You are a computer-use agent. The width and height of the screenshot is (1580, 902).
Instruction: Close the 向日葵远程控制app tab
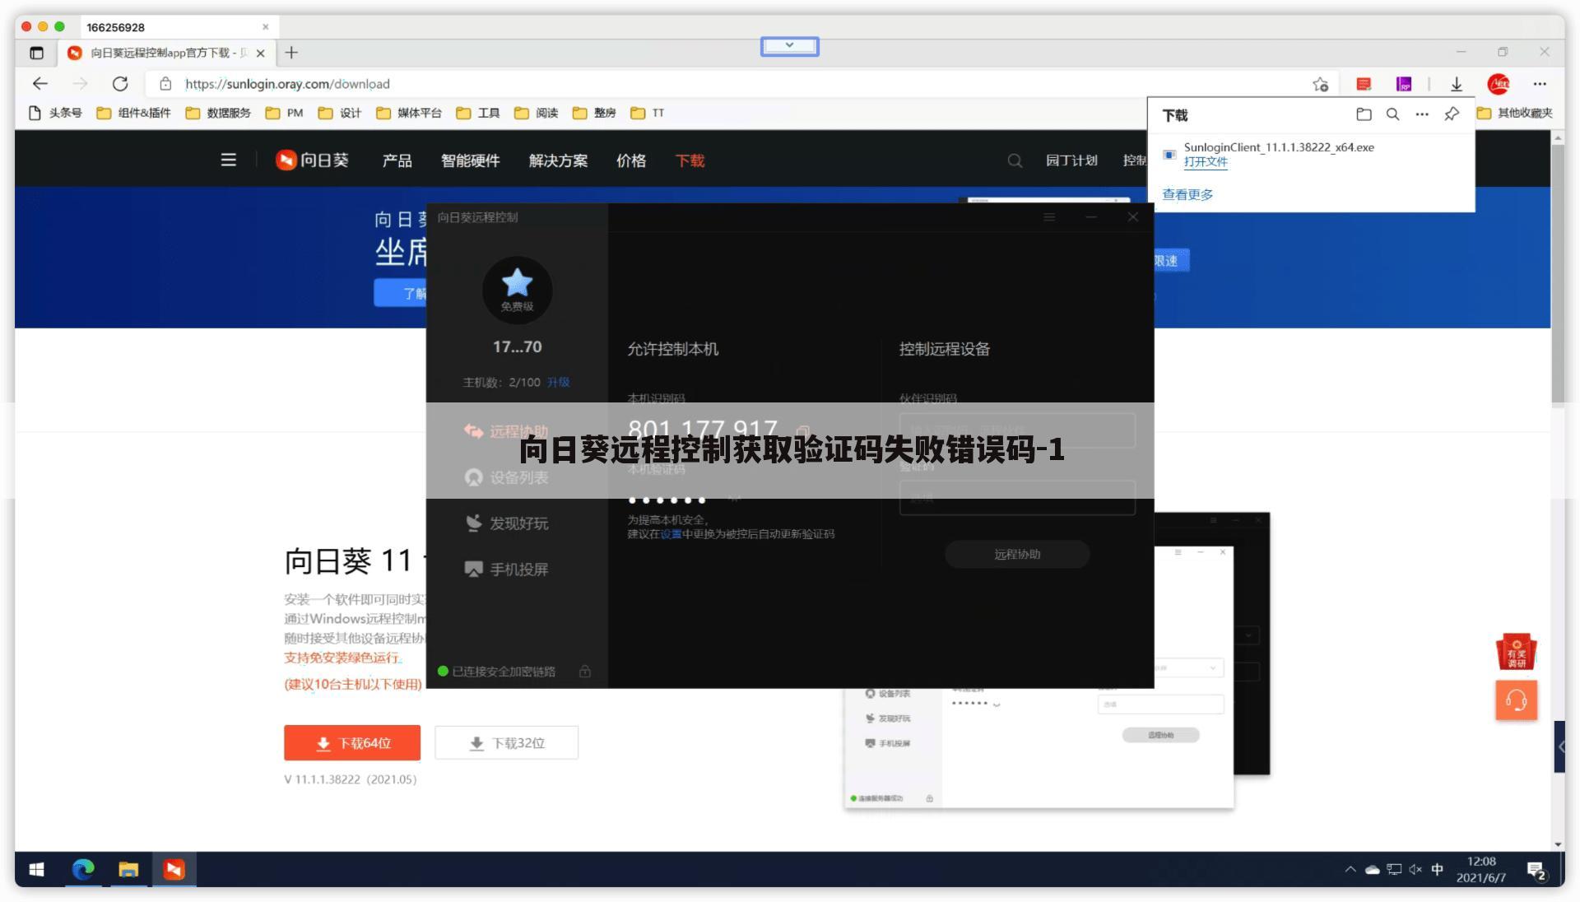261,53
